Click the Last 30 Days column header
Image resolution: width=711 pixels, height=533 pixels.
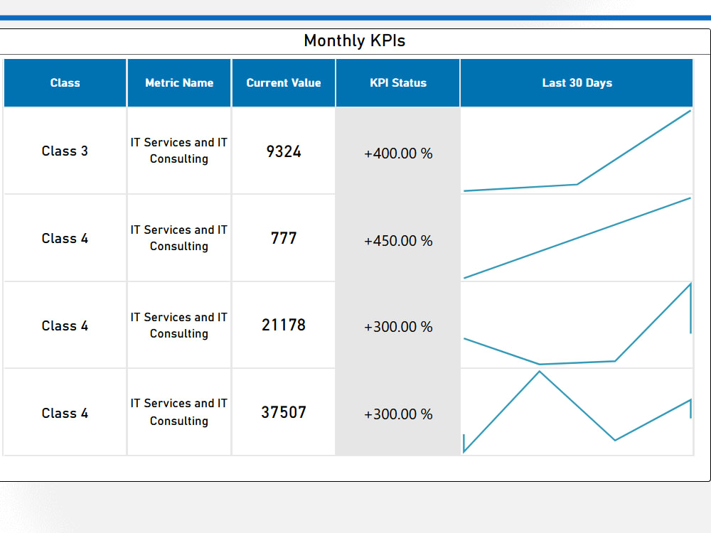pyautogui.click(x=577, y=82)
